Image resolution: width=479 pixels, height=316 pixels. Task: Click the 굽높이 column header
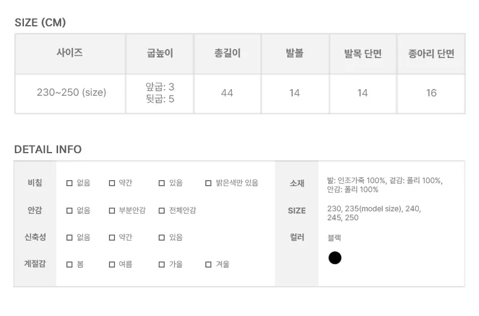click(x=160, y=54)
